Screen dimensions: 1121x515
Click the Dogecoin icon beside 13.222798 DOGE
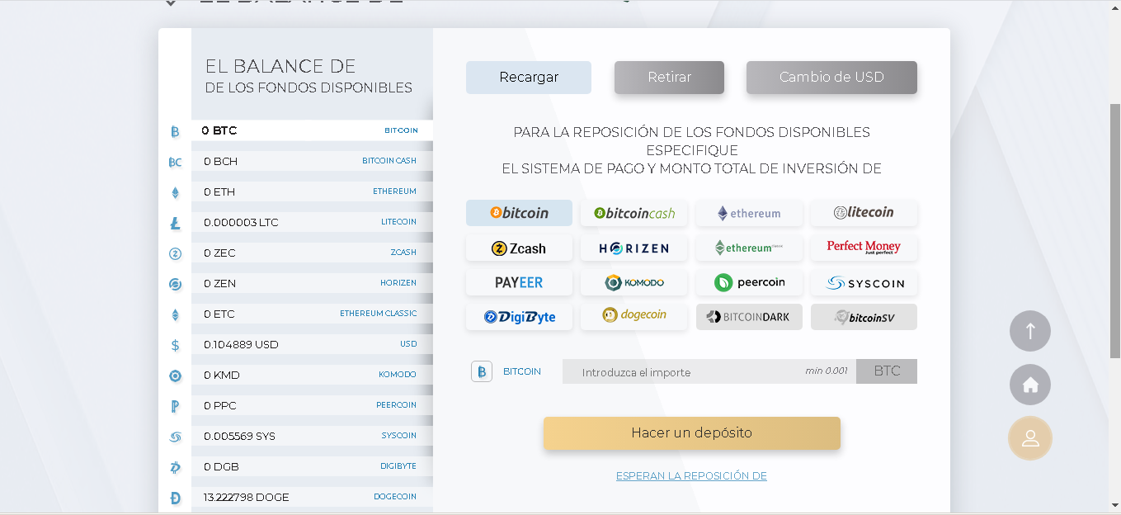pyautogui.click(x=175, y=498)
